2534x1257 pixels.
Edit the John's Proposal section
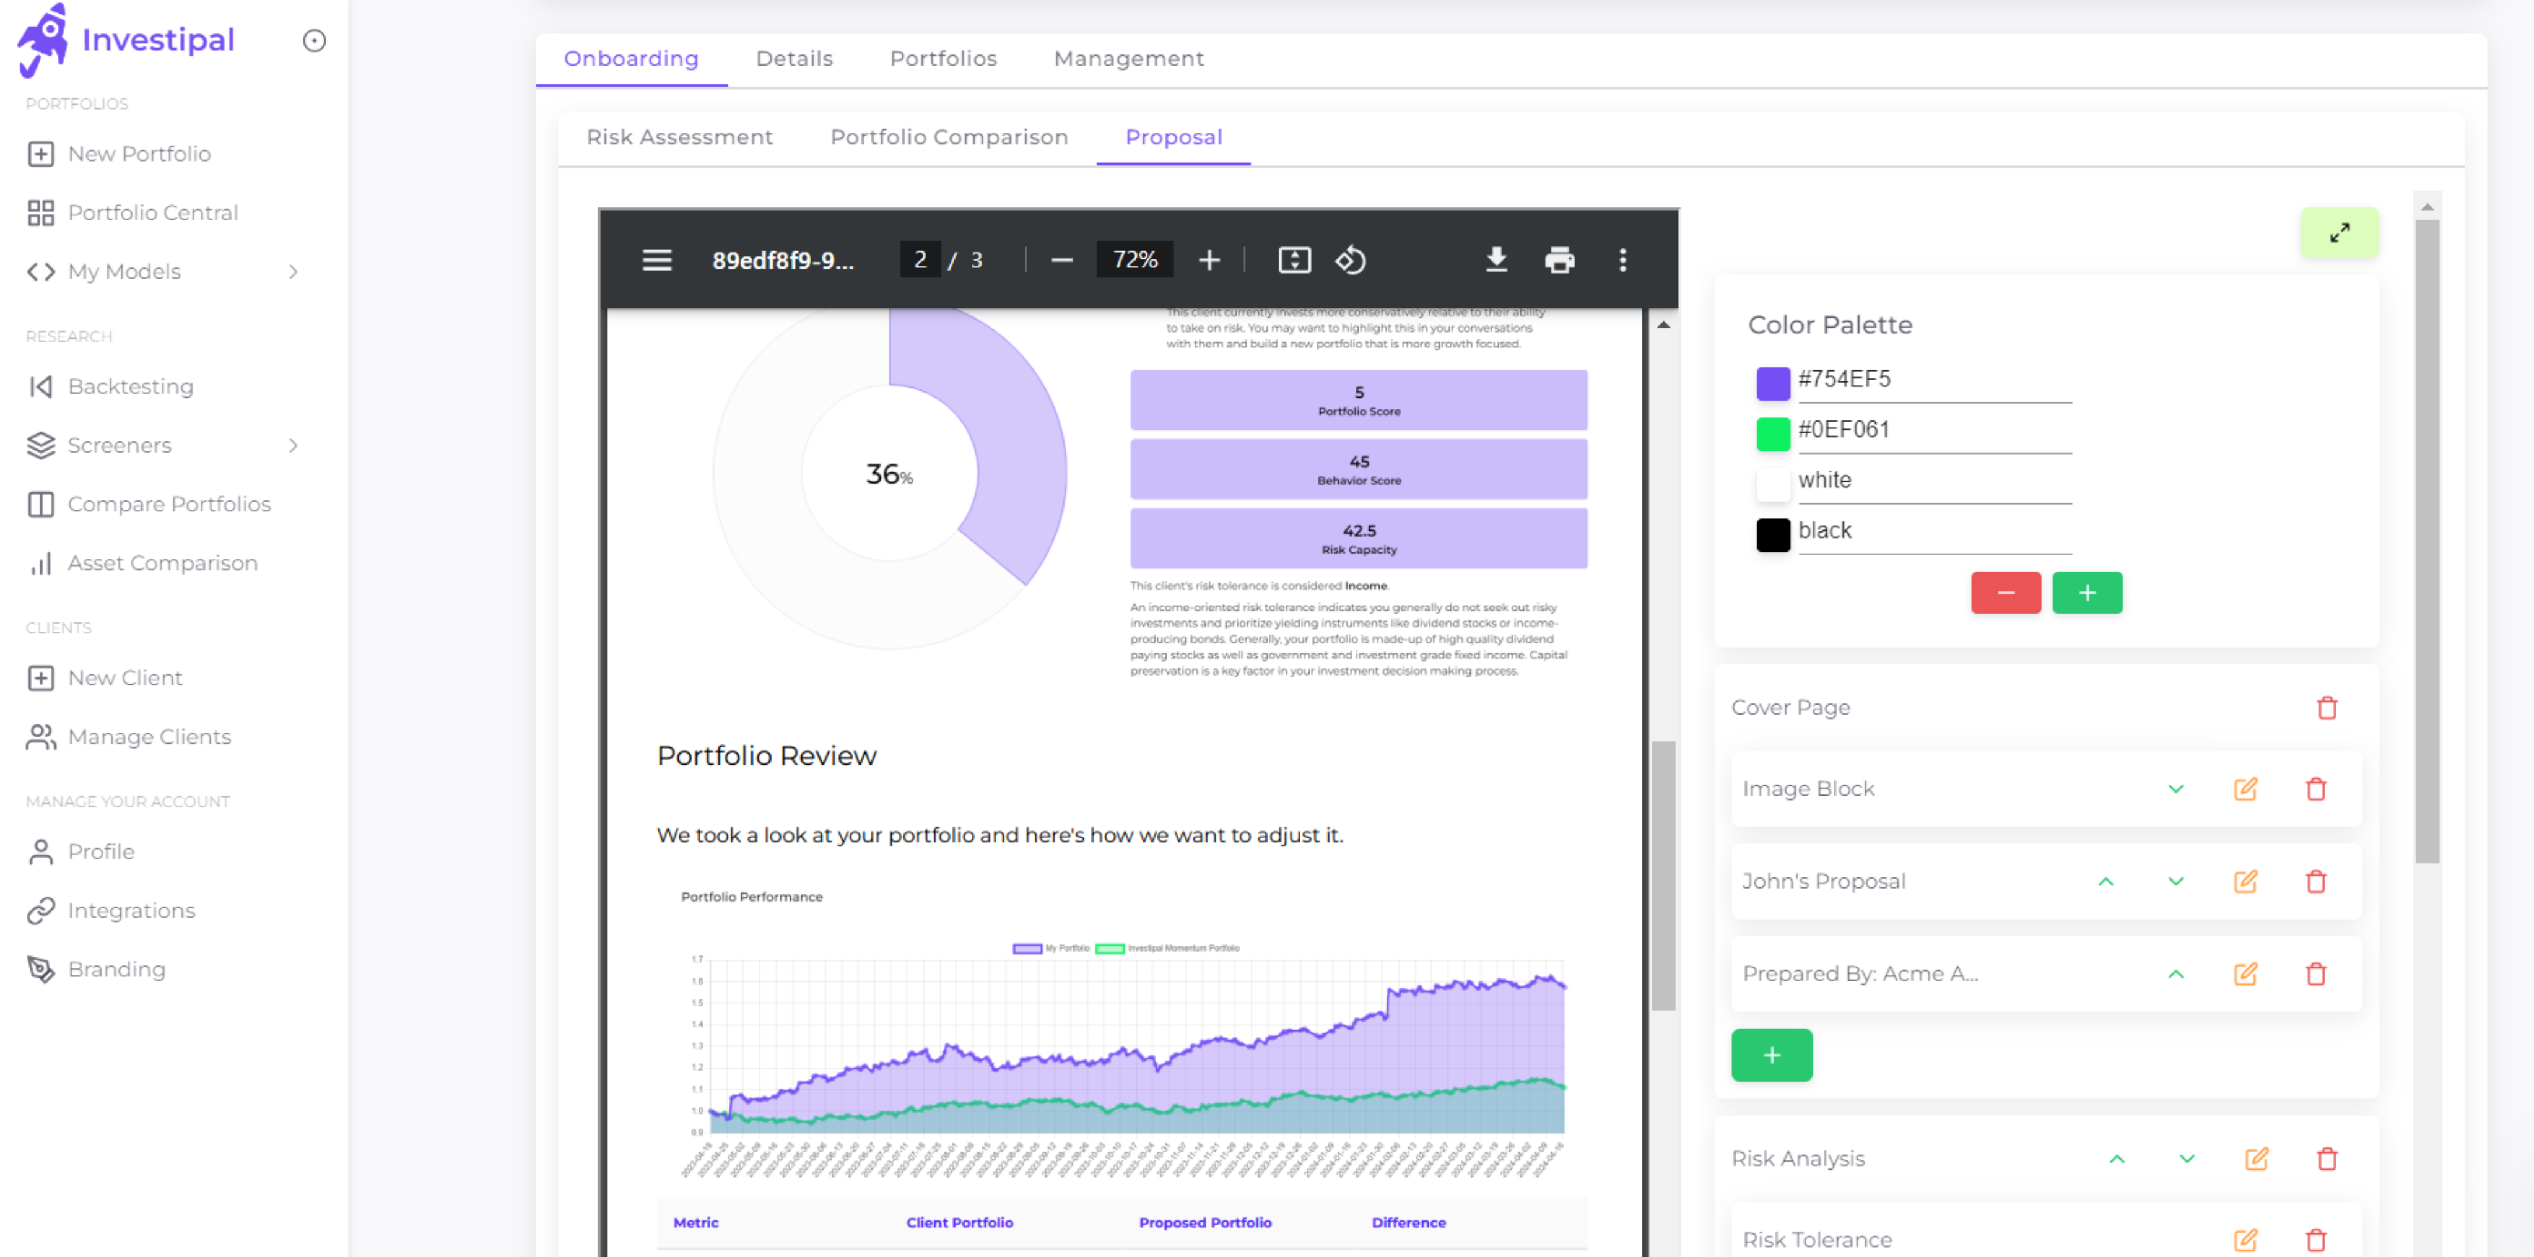click(x=2246, y=881)
